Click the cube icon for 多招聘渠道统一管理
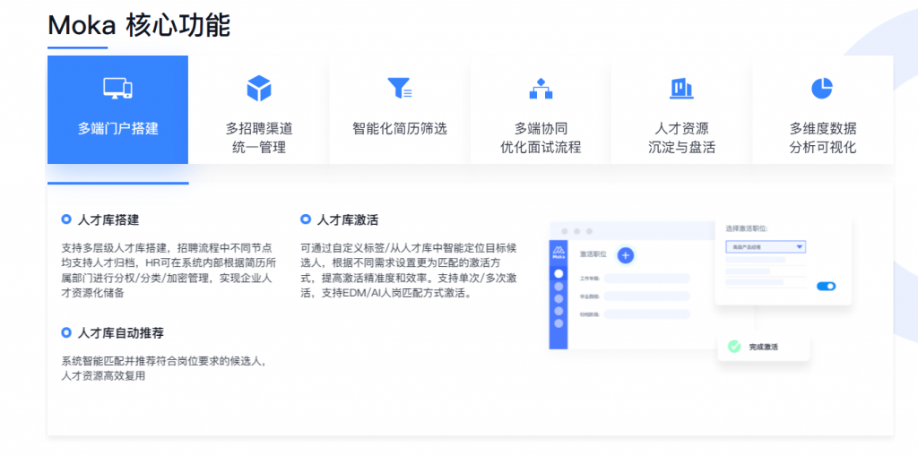Screen dimensions: 918x455 (259, 88)
